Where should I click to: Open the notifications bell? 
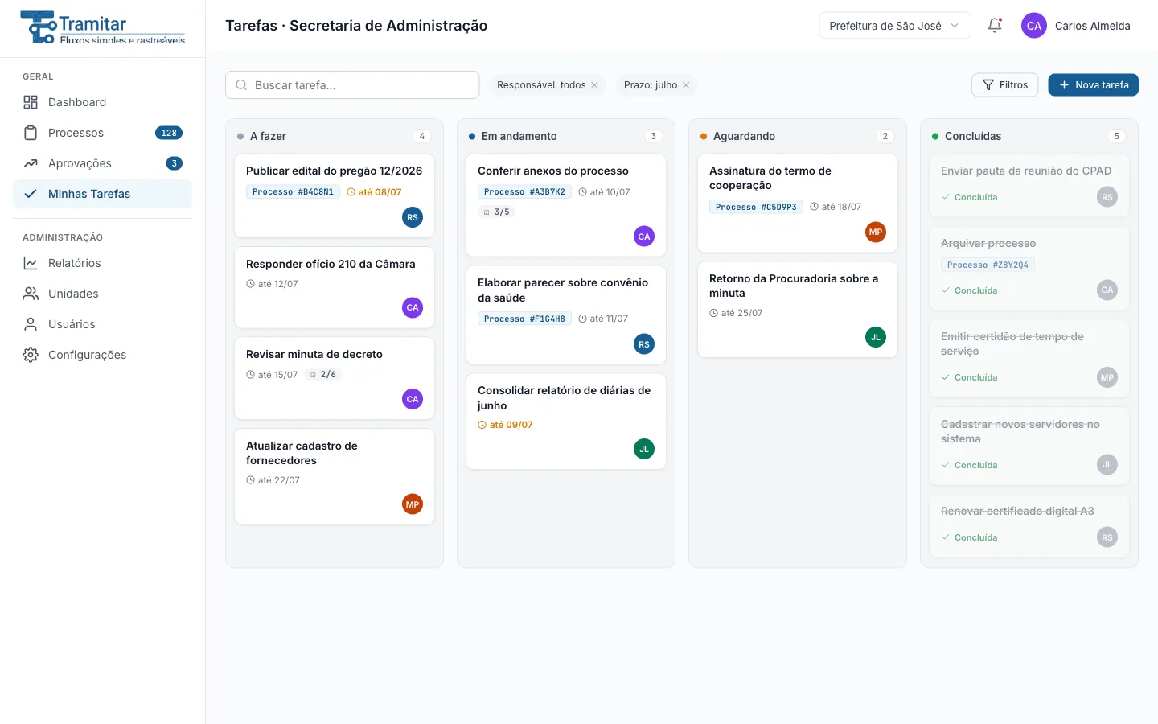[x=995, y=25]
